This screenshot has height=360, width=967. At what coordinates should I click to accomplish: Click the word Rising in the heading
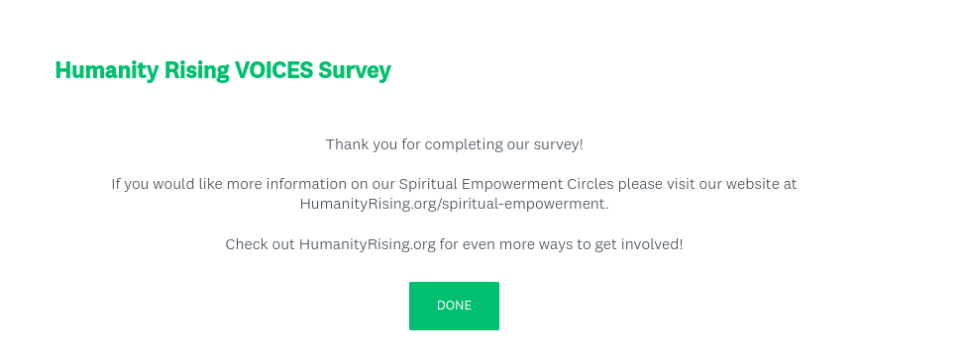[x=197, y=71]
